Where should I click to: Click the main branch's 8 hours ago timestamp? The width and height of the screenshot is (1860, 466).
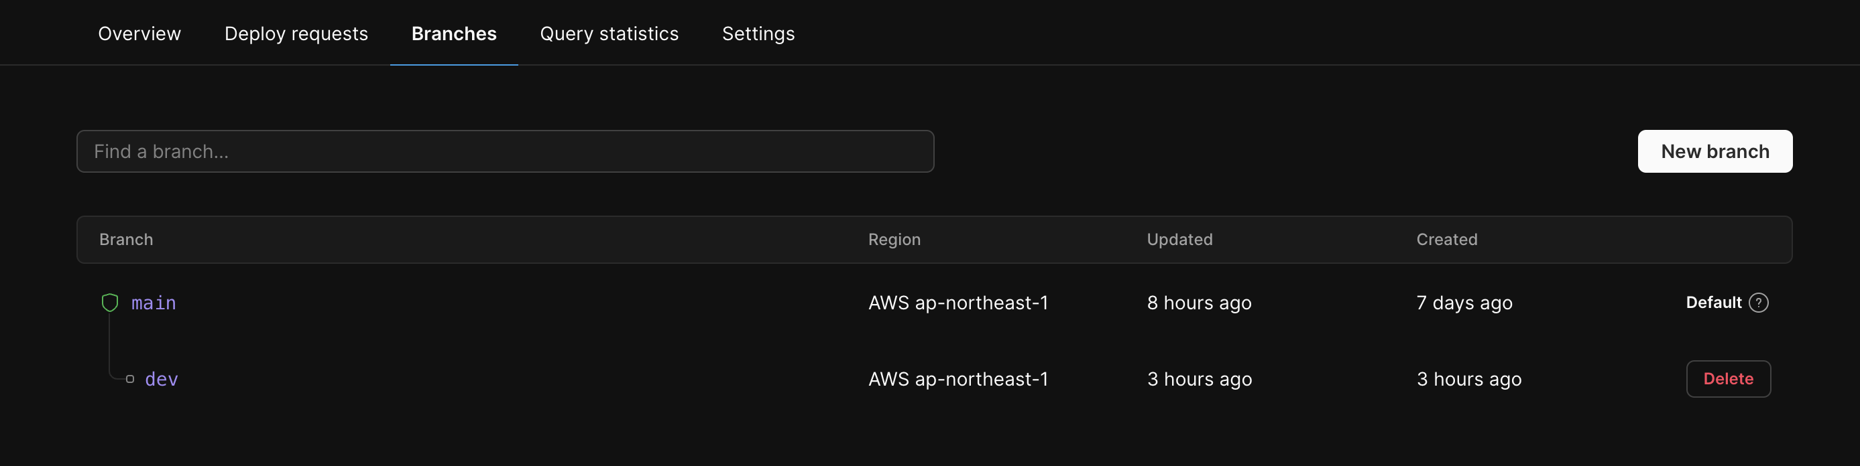pos(1199,303)
